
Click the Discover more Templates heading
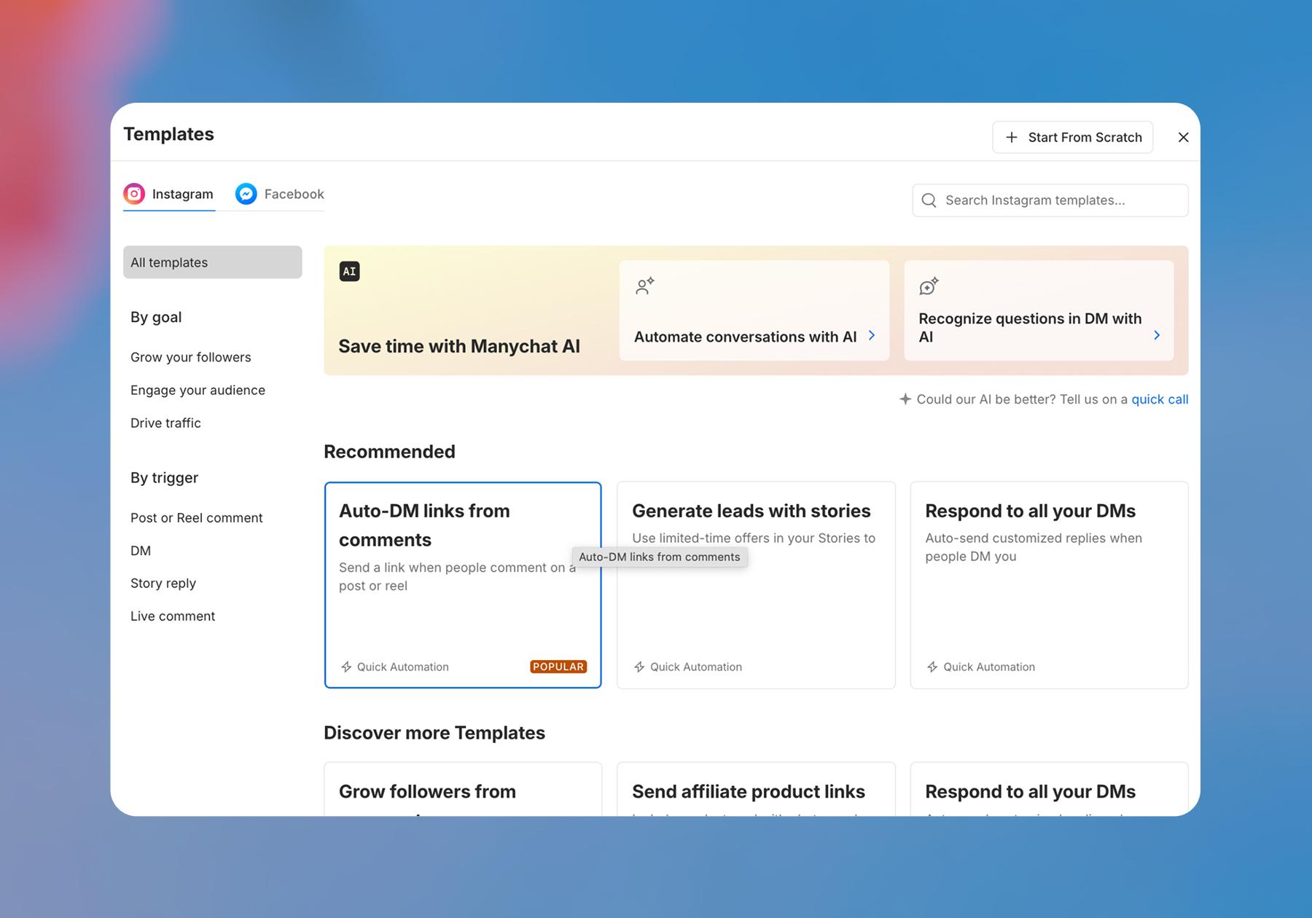coord(434,733)
